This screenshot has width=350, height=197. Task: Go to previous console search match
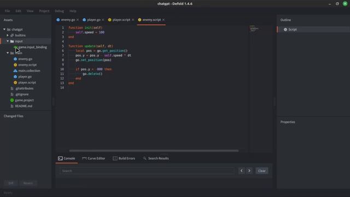pos(242,171)
